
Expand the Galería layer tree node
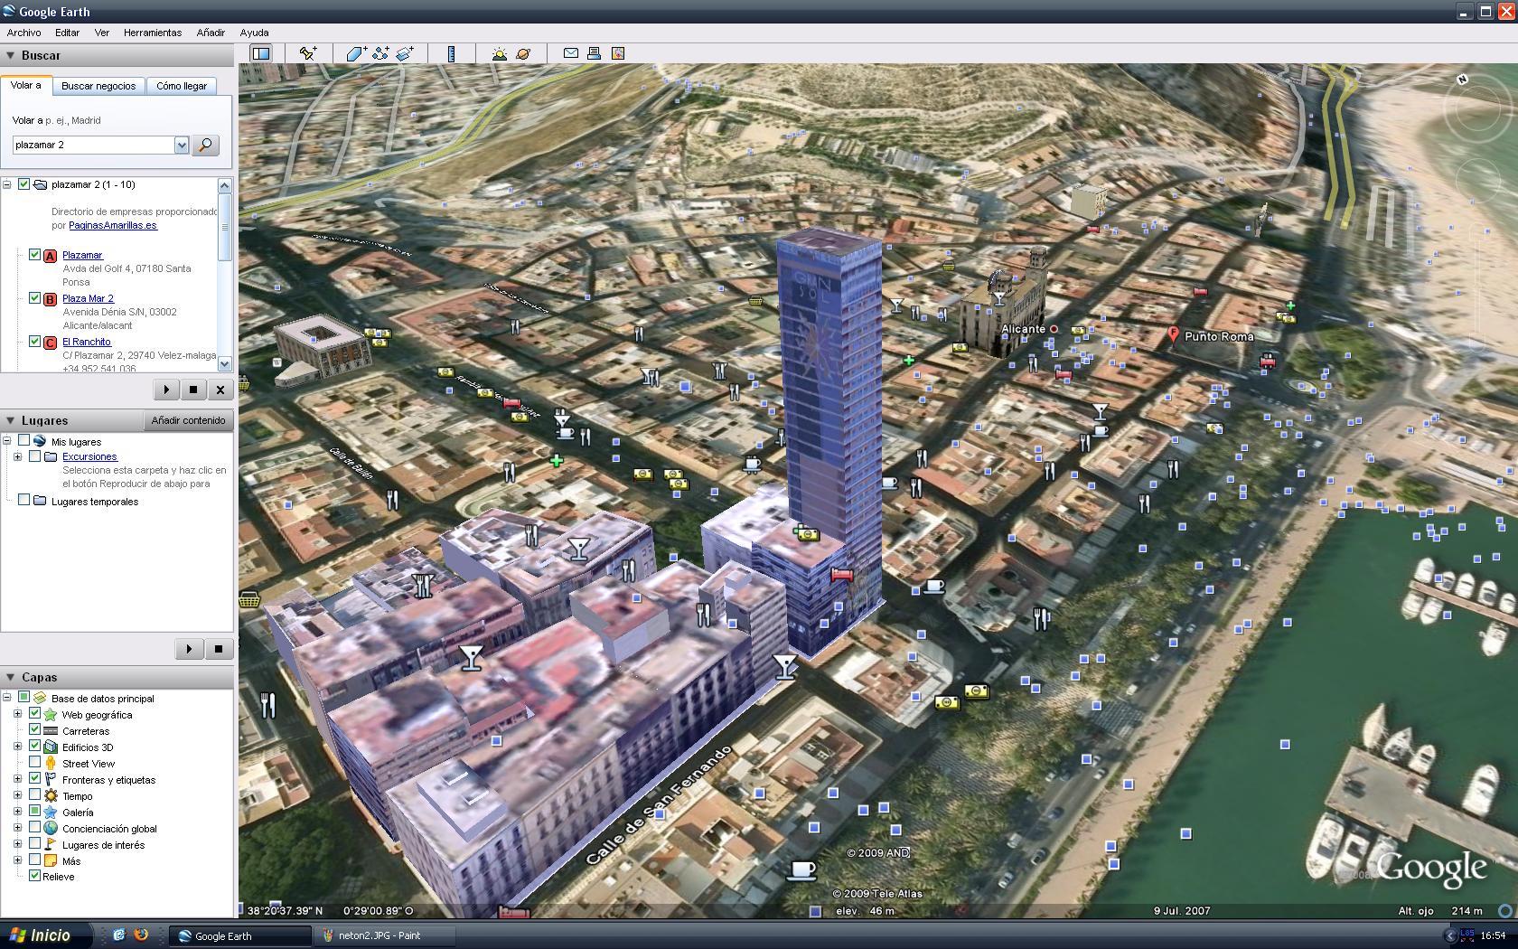[x=17, y=812]
